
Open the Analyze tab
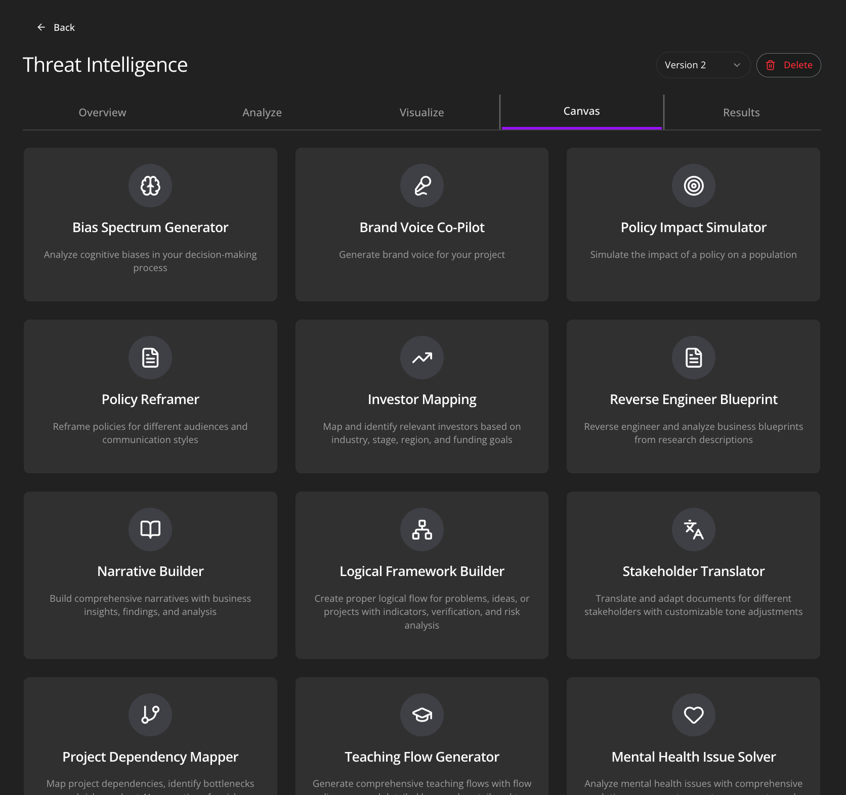tap(262, 112)
